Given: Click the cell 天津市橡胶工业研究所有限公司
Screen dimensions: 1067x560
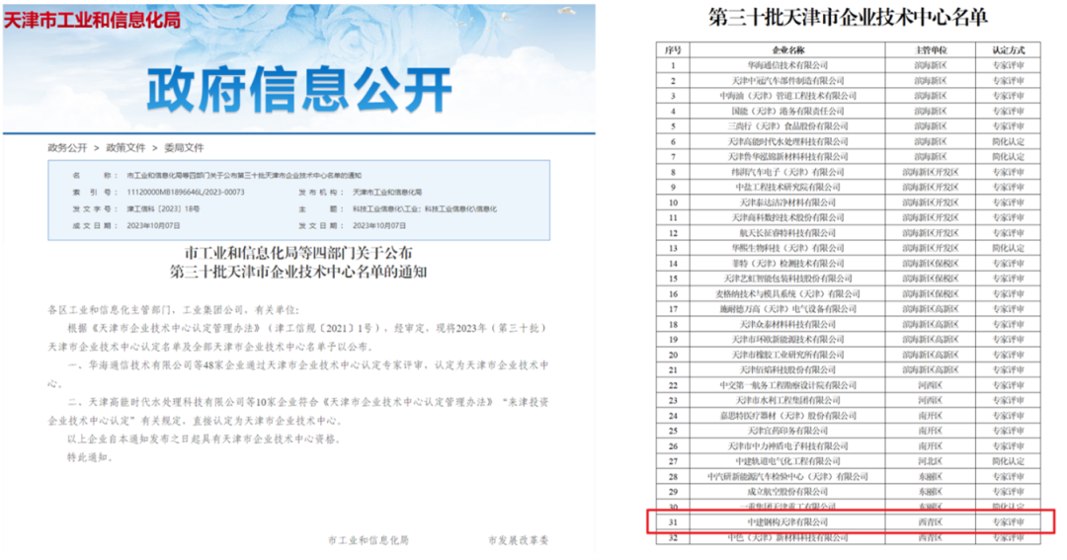Looking at the screenshot, I should 787,355.
